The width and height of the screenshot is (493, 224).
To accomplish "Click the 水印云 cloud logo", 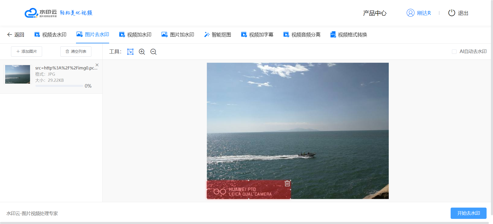I will [31, 13].
